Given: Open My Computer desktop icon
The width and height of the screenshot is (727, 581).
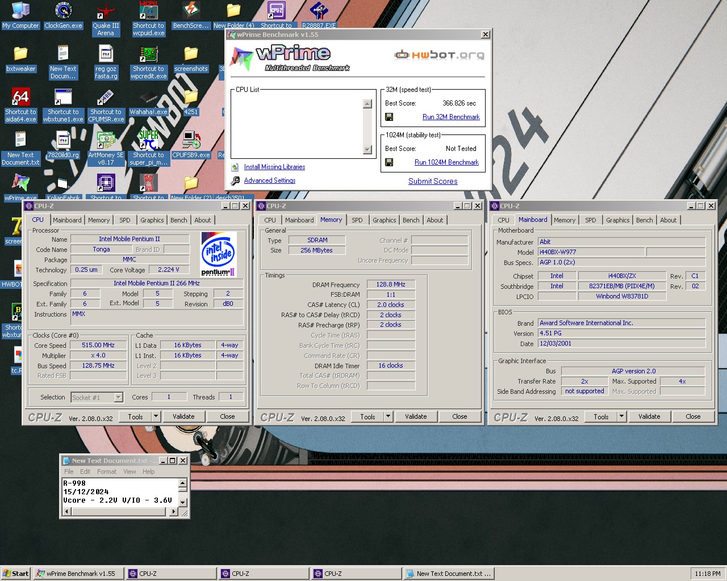Looking at the screenshot, I should [20, 16].
